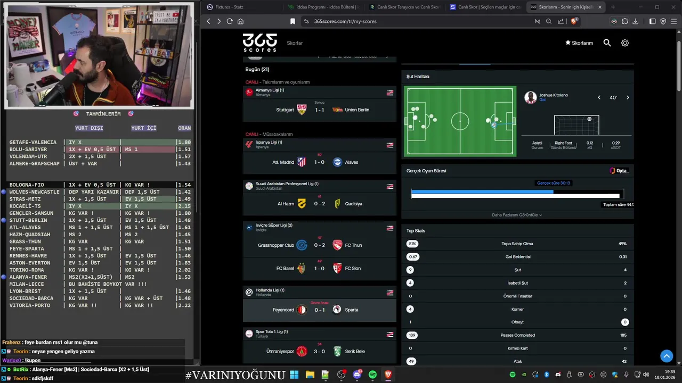Click Almanya Ligi (1) league header
682x383 pixels.
(x=320, y=92)
